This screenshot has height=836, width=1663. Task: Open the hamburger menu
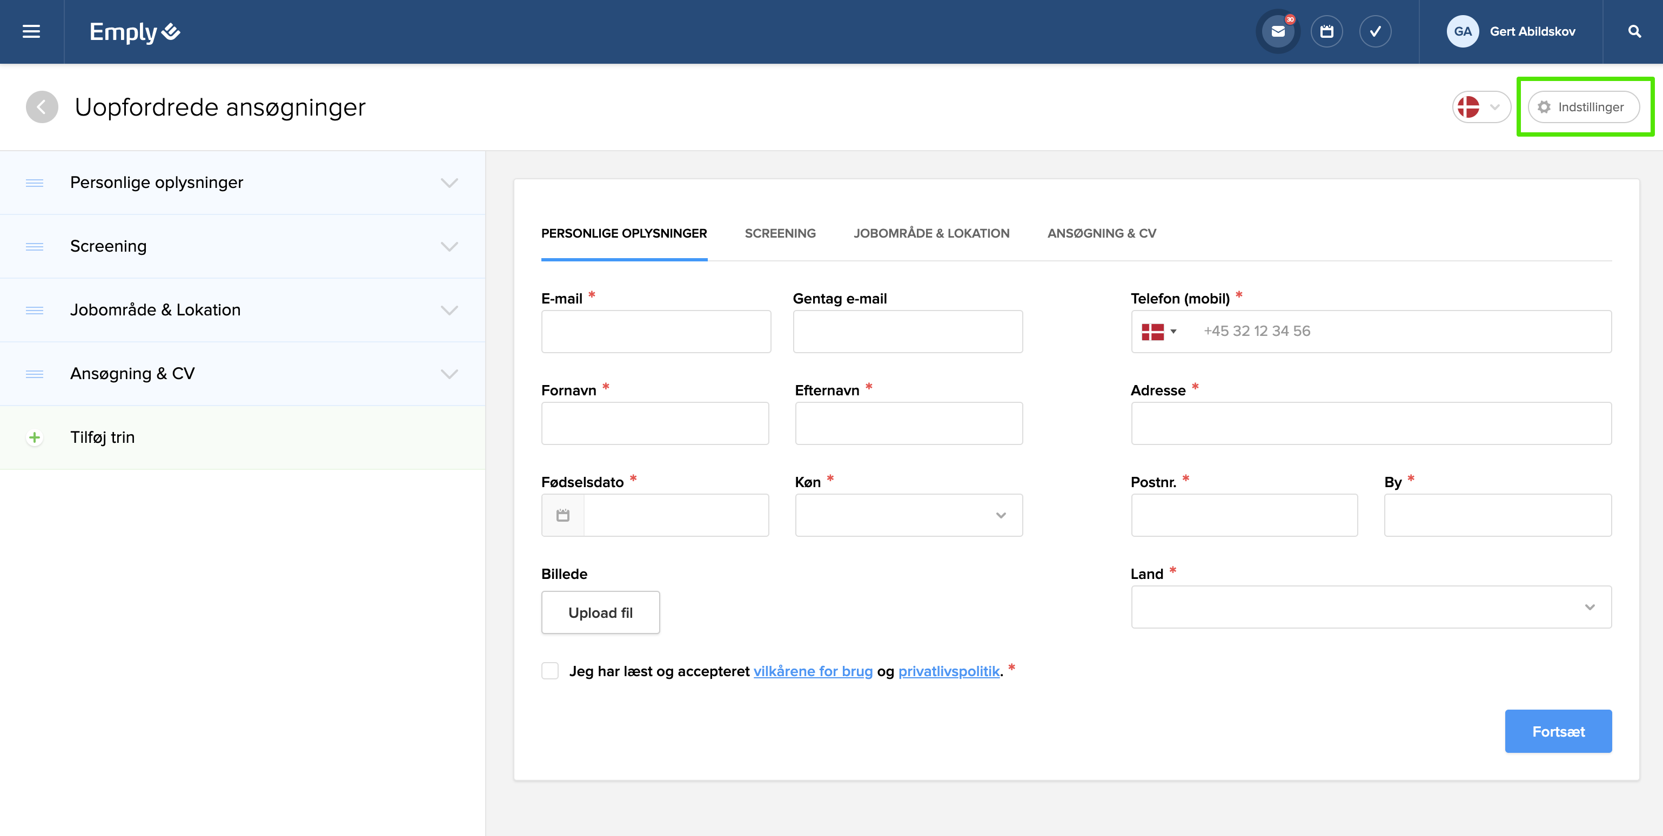pyautogui.click(x=31, y=32)
